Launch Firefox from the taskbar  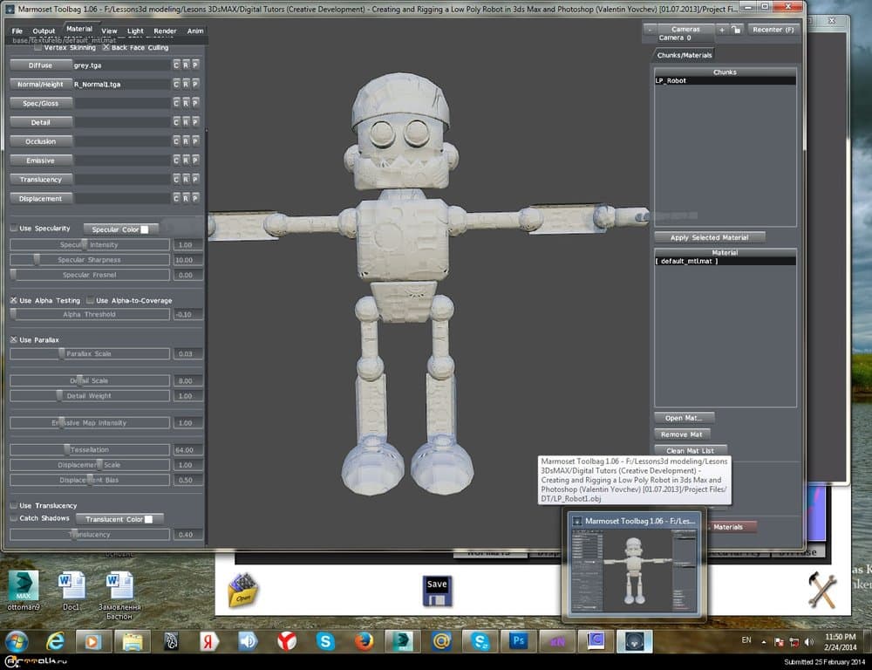coord(364,641)
